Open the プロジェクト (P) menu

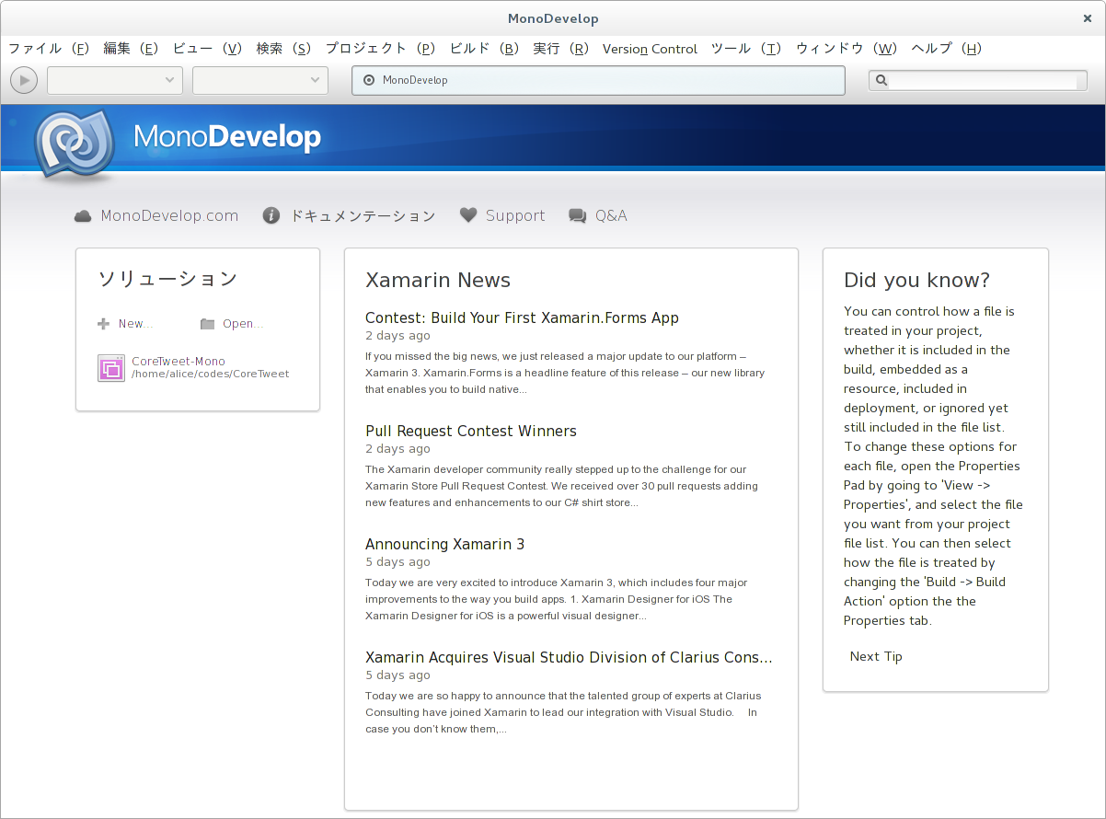[380, 49]
